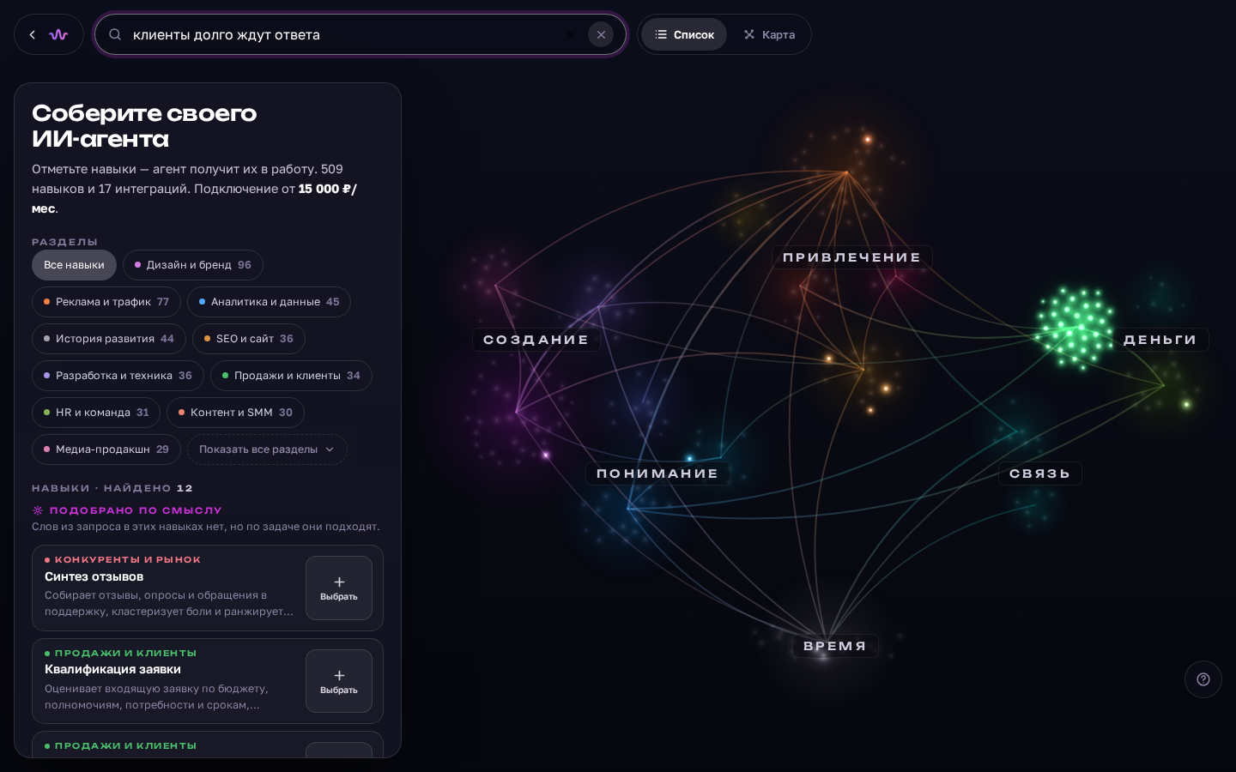Click the search magnifier icon

coord(115,35)
